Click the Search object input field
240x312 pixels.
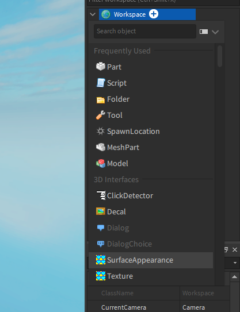145,31
